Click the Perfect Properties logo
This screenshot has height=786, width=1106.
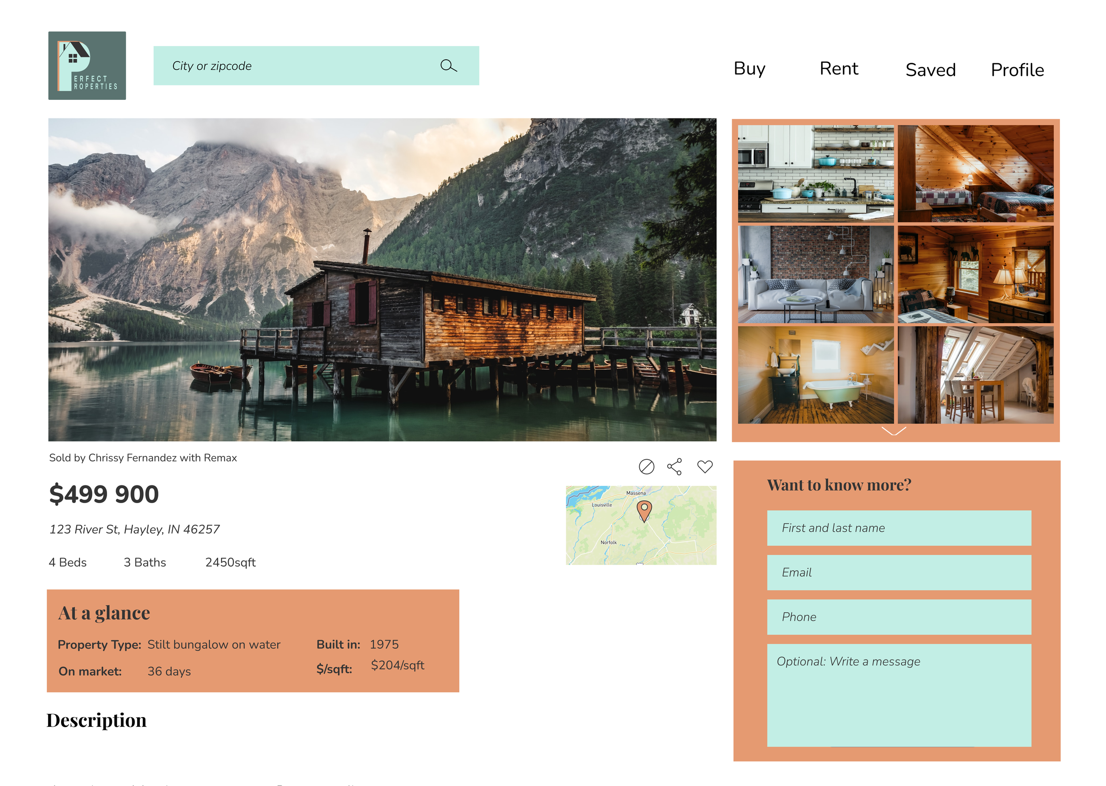[x=87, y=66]
